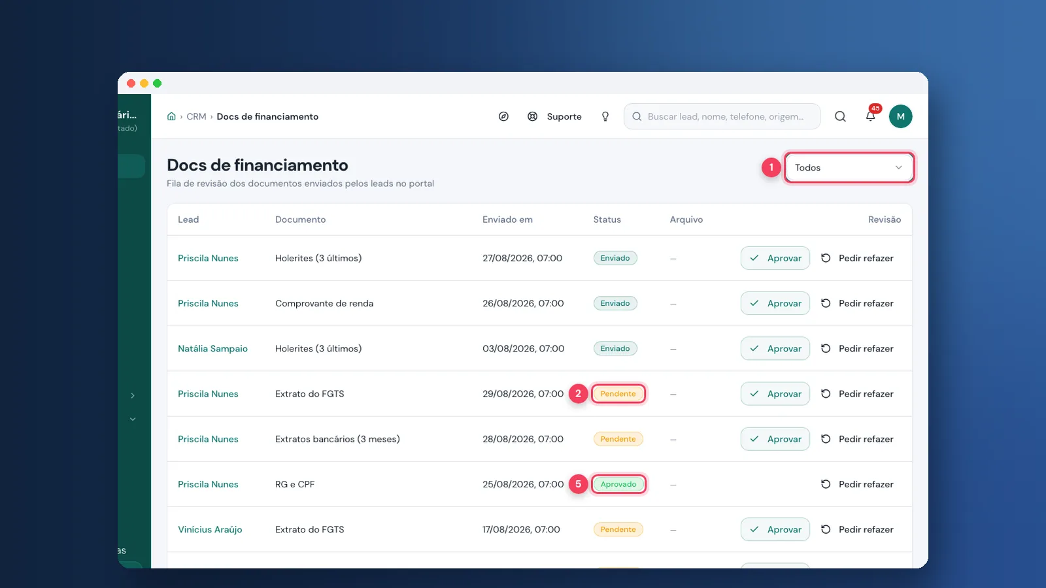Viewport: 1046px width, 588px height.
Task: Open the Suporte help link
Action: pos(554,116)
